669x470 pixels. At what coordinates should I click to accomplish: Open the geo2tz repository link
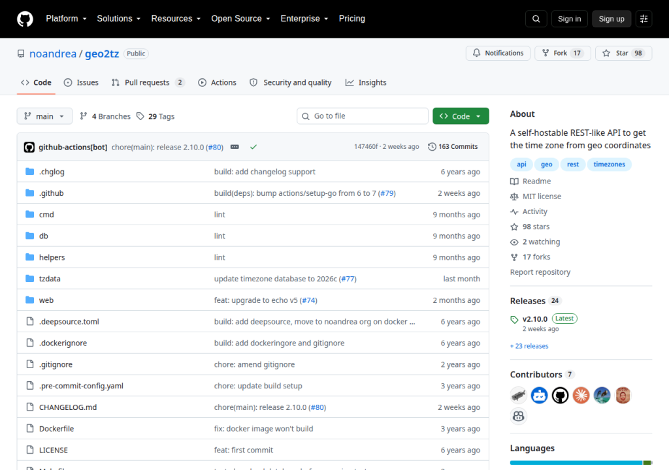point(102,54)
